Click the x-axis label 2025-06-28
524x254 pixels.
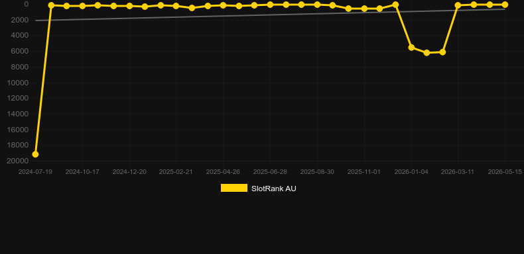(270, 172)
